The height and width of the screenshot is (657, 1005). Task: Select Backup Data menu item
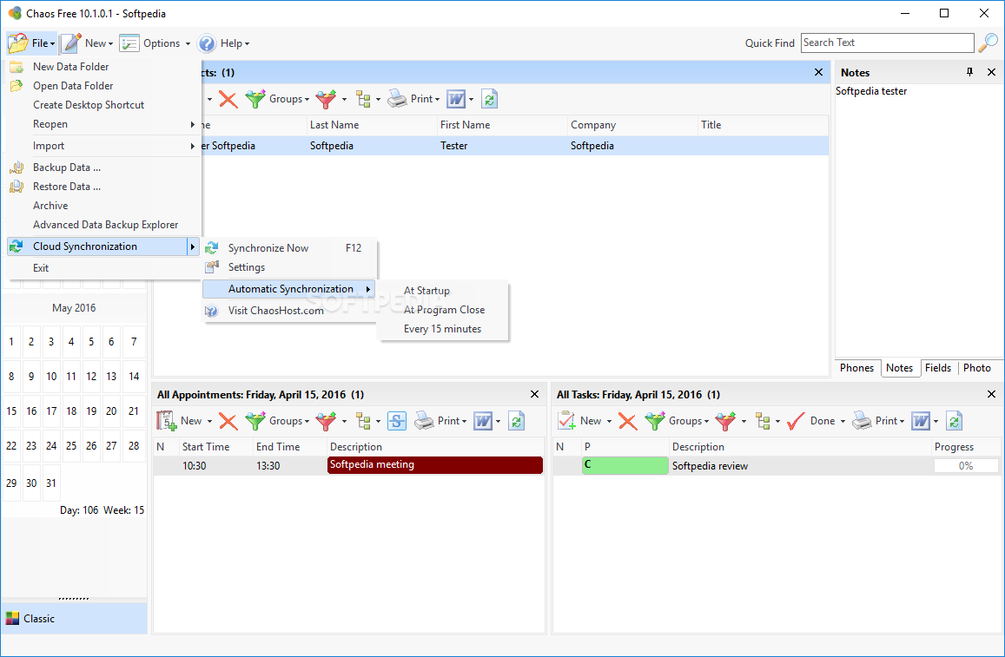pyautogui.click(x=103, y=168)
